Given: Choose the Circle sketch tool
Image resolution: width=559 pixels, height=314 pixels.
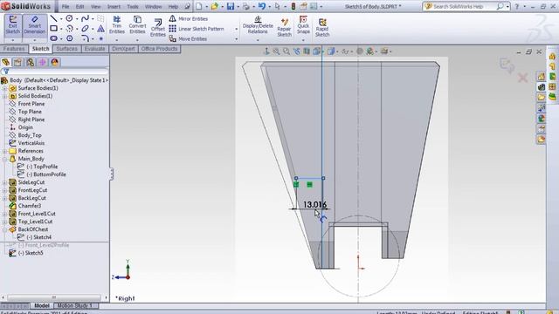Looking at the screenshot, I should (x=70, y=18).
